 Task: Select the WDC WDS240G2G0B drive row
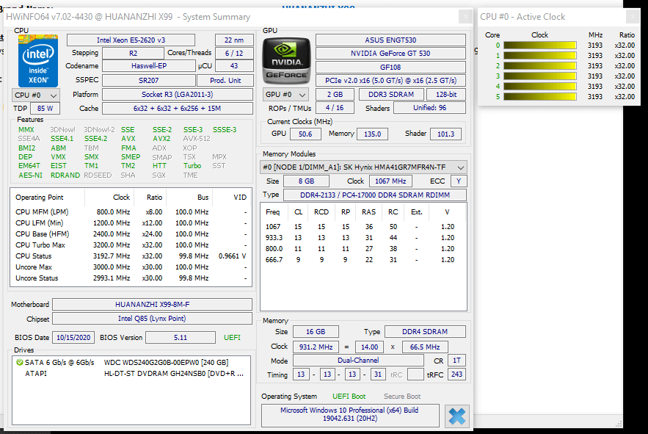[x=131, y=363]
